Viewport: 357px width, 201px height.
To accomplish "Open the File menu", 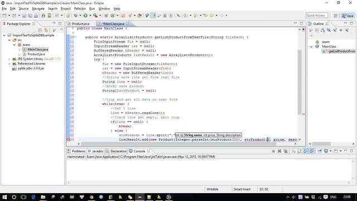I will [x=4, y=9].
